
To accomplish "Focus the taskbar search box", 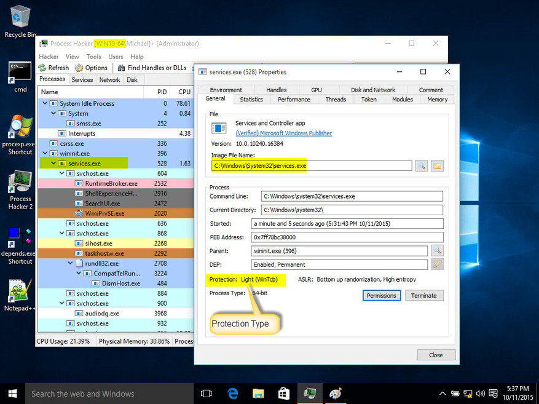I will [x=109, y=394].
